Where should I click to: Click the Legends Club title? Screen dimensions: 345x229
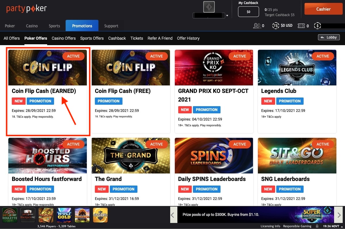[x=279, y=91]
